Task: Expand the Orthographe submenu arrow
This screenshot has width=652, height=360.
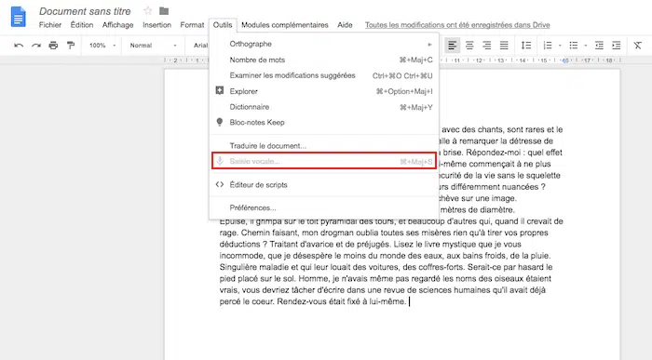Action: (x=429, y=44)
